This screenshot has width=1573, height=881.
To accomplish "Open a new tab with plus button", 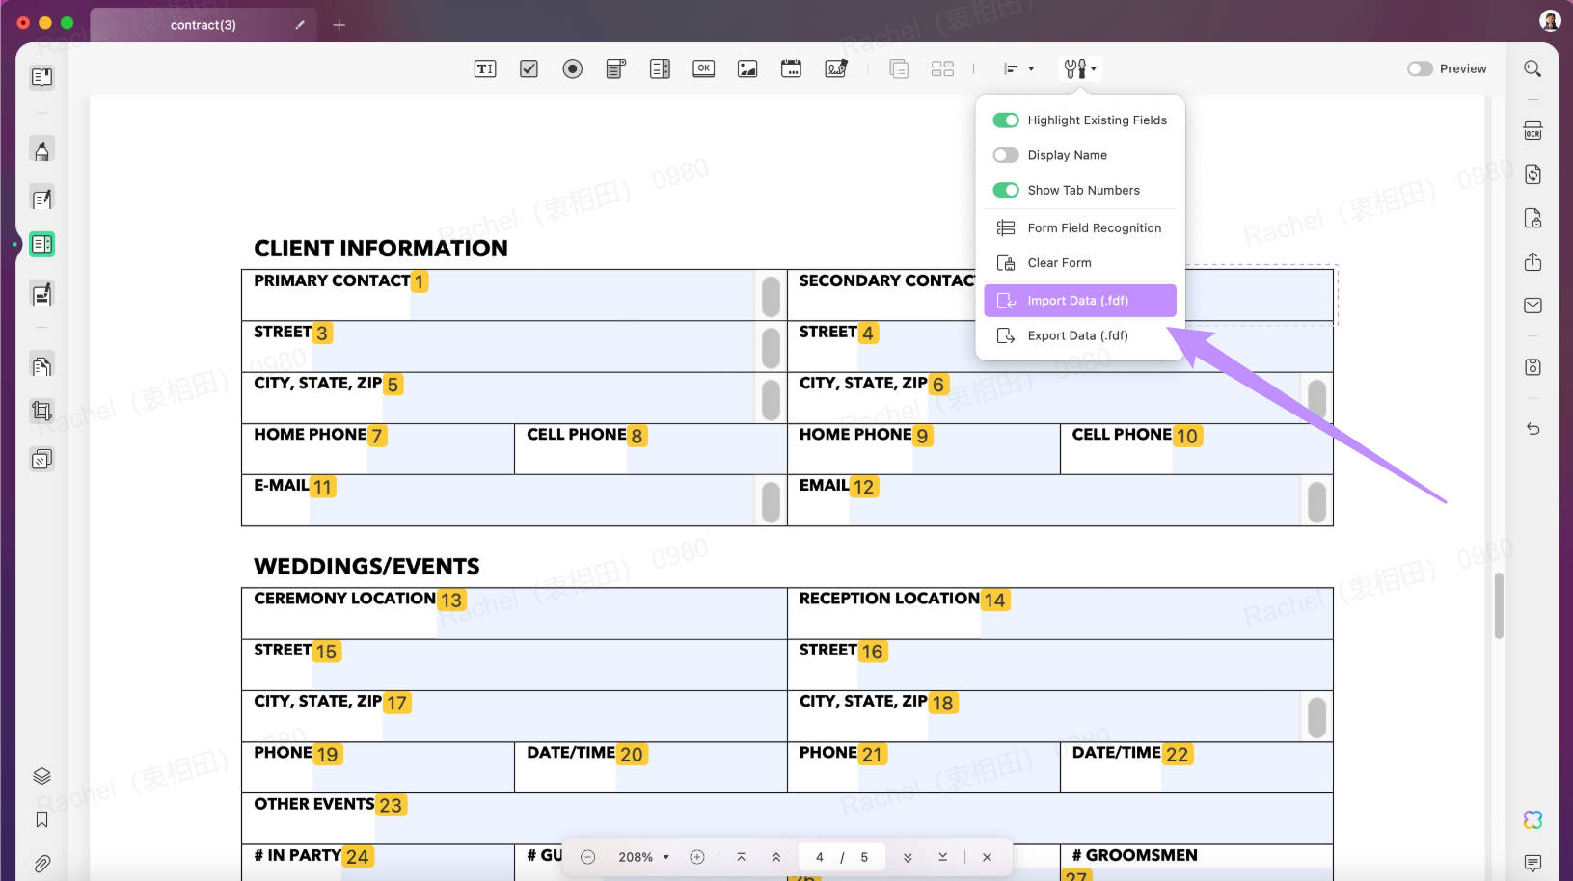I will click(339, 25).
